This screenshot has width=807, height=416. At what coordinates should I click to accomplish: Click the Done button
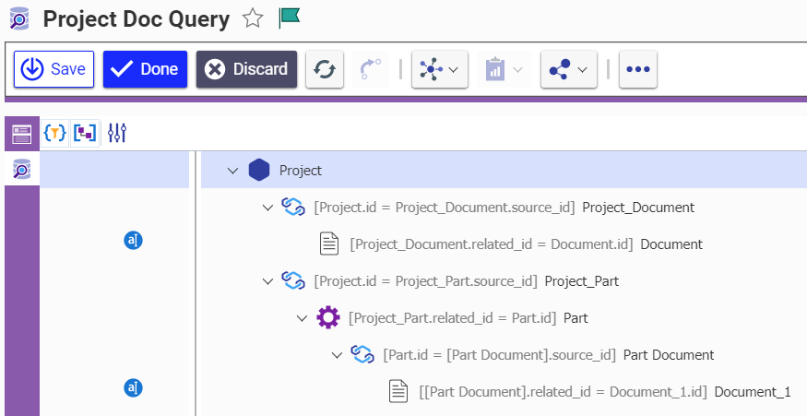pos(145,69)
